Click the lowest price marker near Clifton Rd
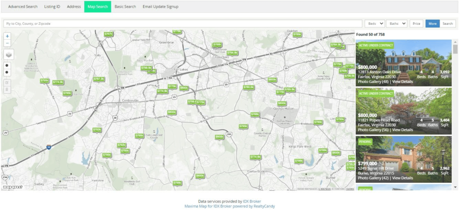This screenshot has width=461, height=212. [177, 183]
